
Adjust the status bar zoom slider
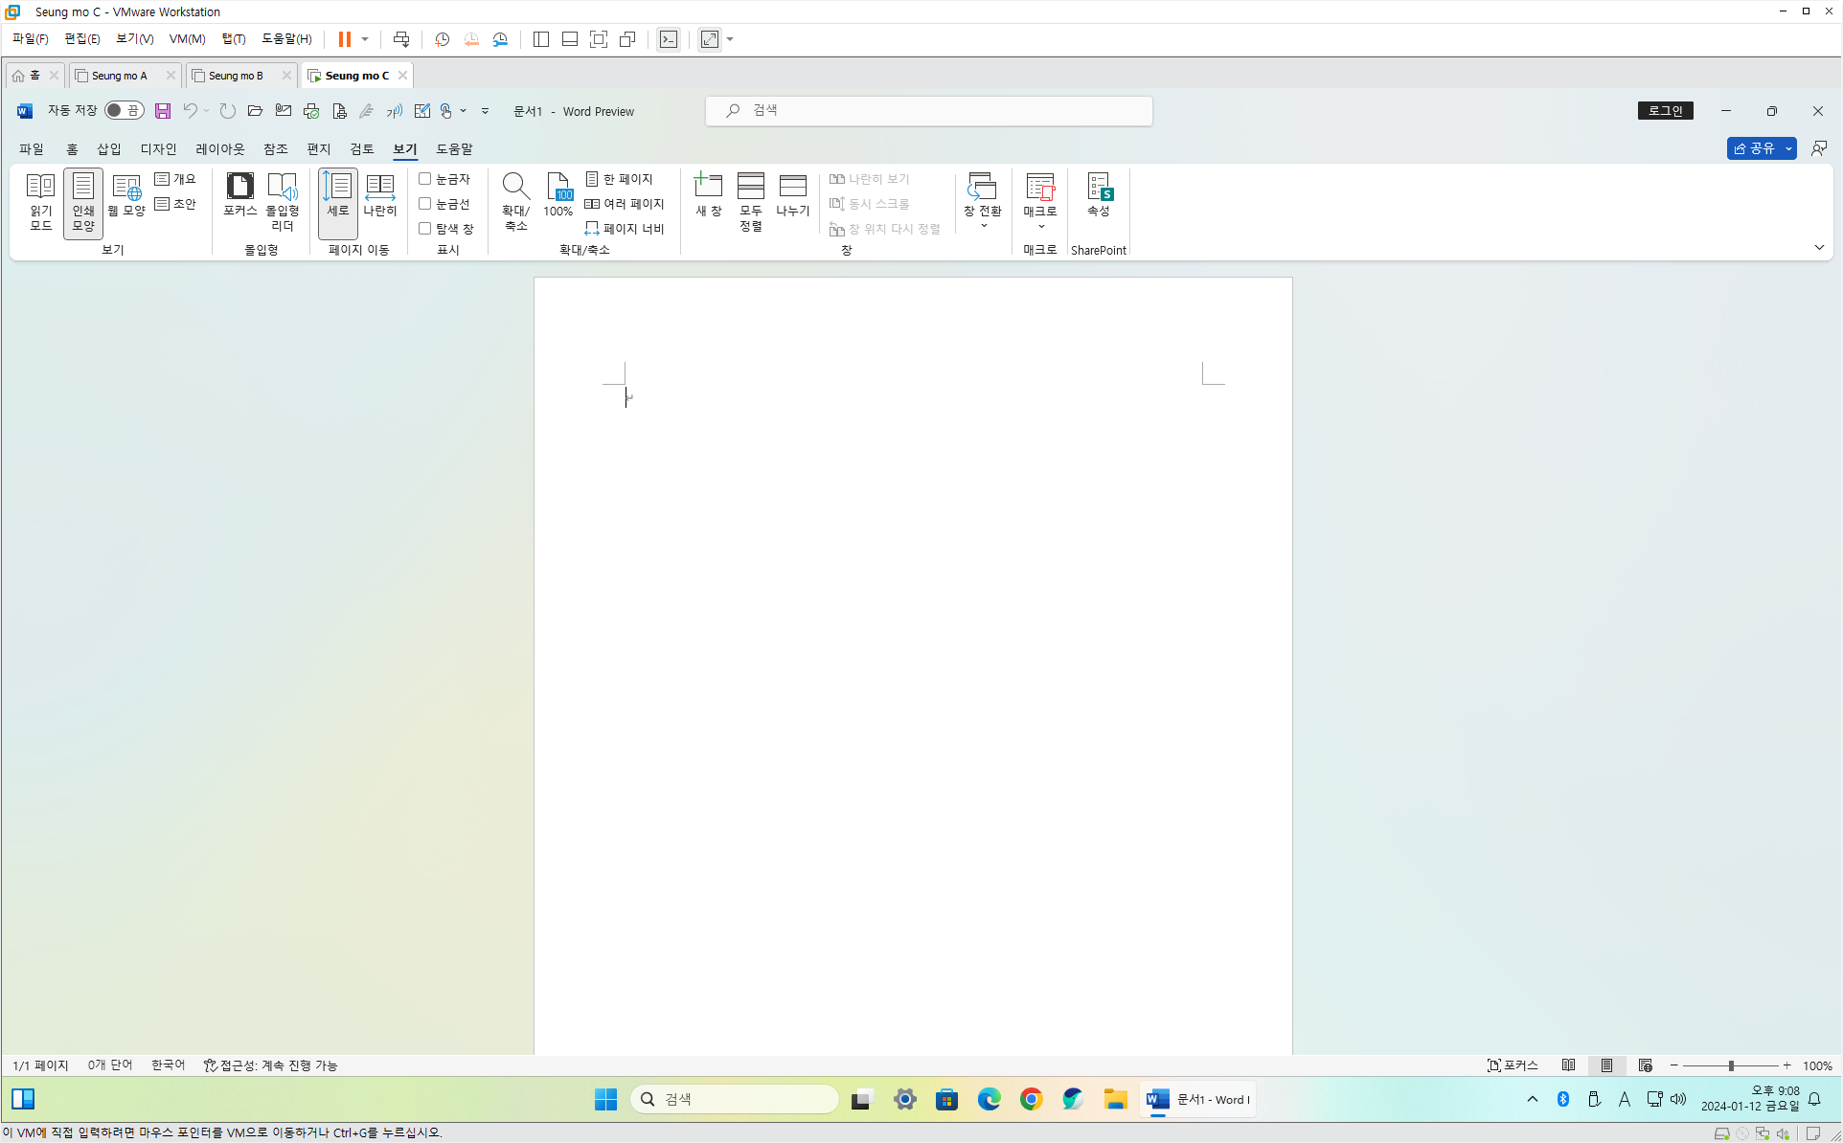point(1730,1065)
